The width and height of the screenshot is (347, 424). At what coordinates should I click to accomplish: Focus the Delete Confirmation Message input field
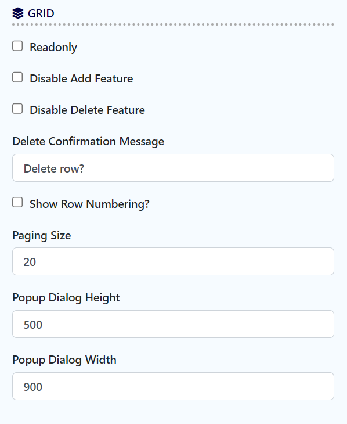click(173, 168)
